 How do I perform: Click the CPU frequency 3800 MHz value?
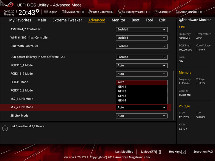[x=185, y=38]
